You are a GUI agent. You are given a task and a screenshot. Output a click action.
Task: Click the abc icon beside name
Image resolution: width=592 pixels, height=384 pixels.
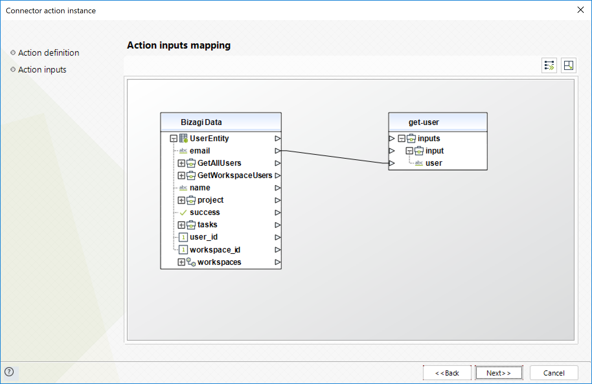(183, 187)
